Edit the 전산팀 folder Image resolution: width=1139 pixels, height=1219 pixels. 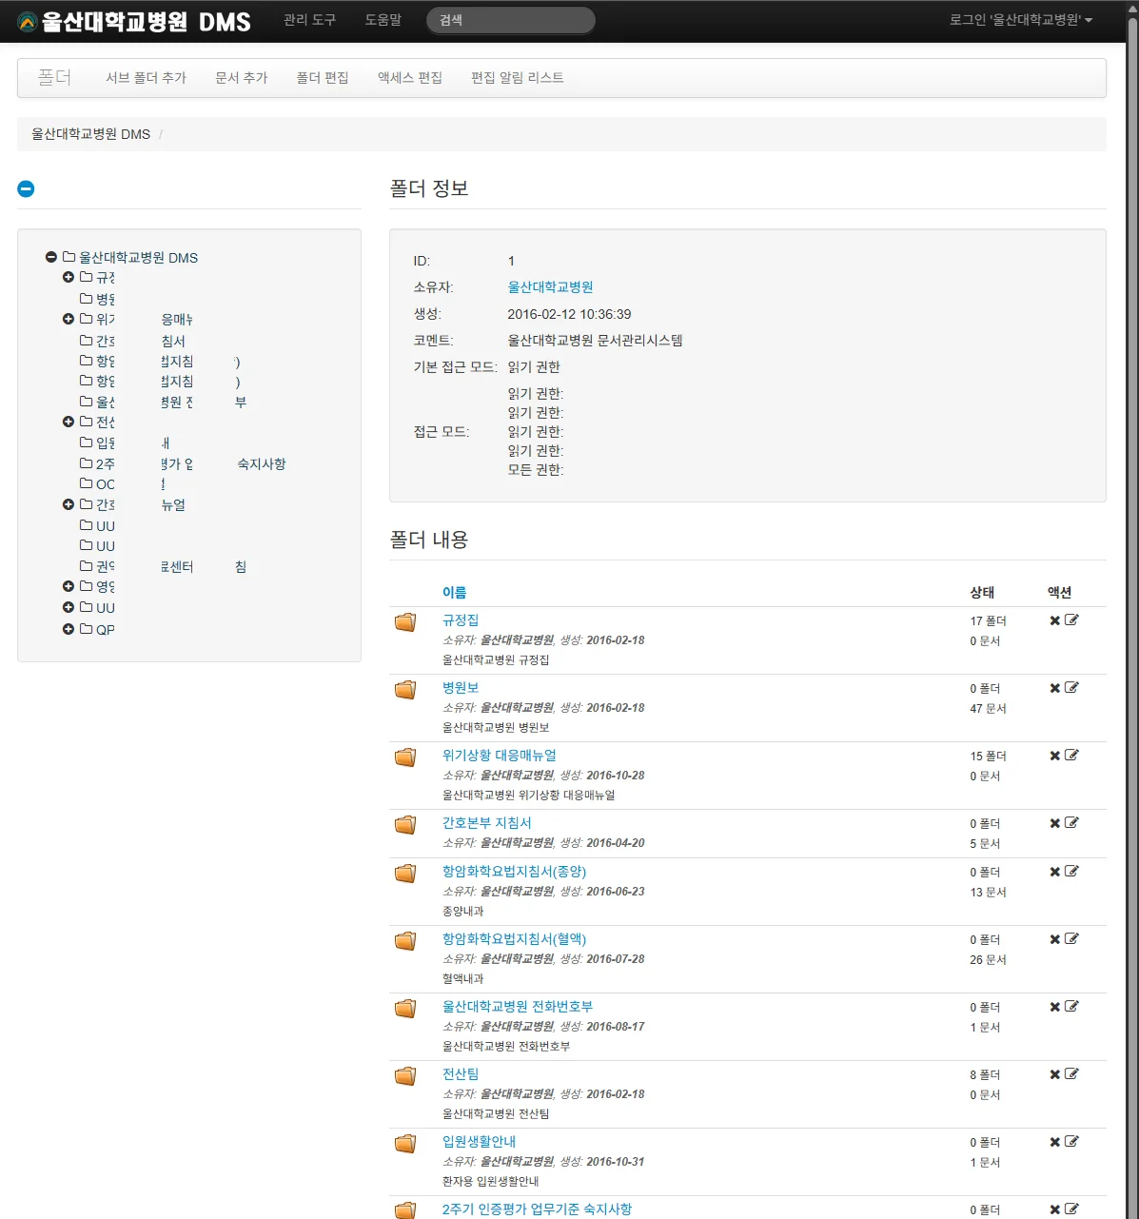(1071, 1074)
